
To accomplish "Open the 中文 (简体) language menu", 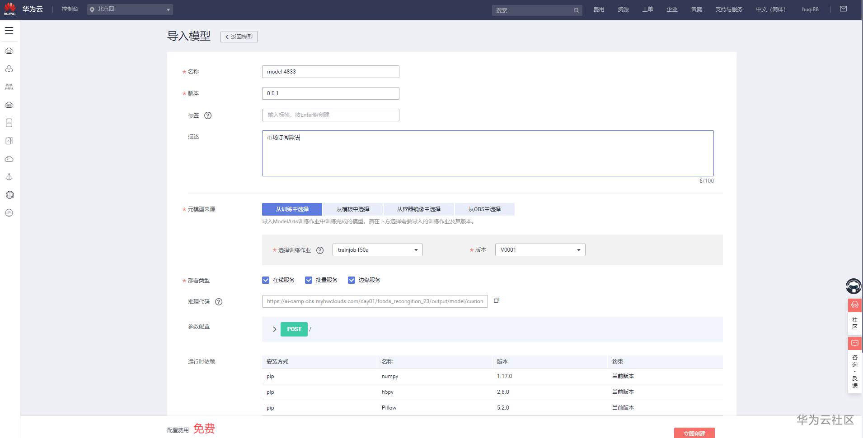I will (771, 9).
